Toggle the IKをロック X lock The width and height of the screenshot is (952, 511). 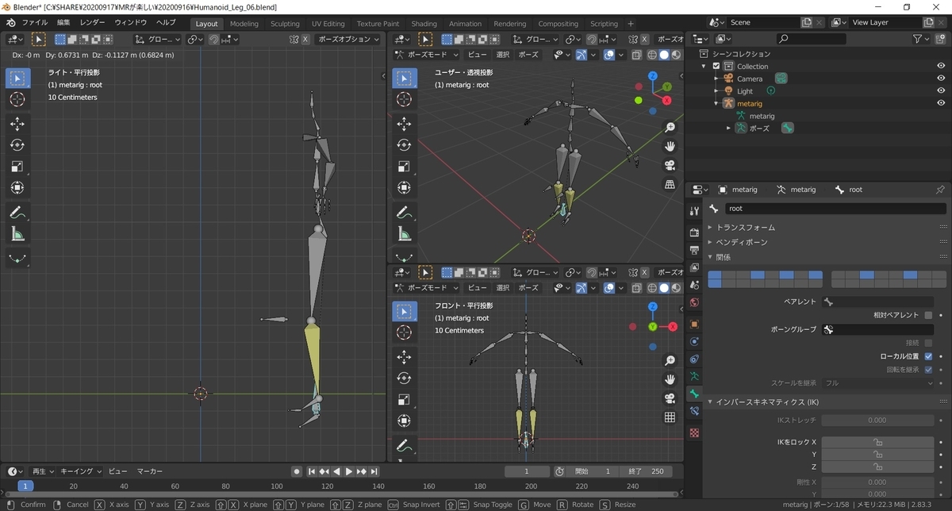[877, 442]
